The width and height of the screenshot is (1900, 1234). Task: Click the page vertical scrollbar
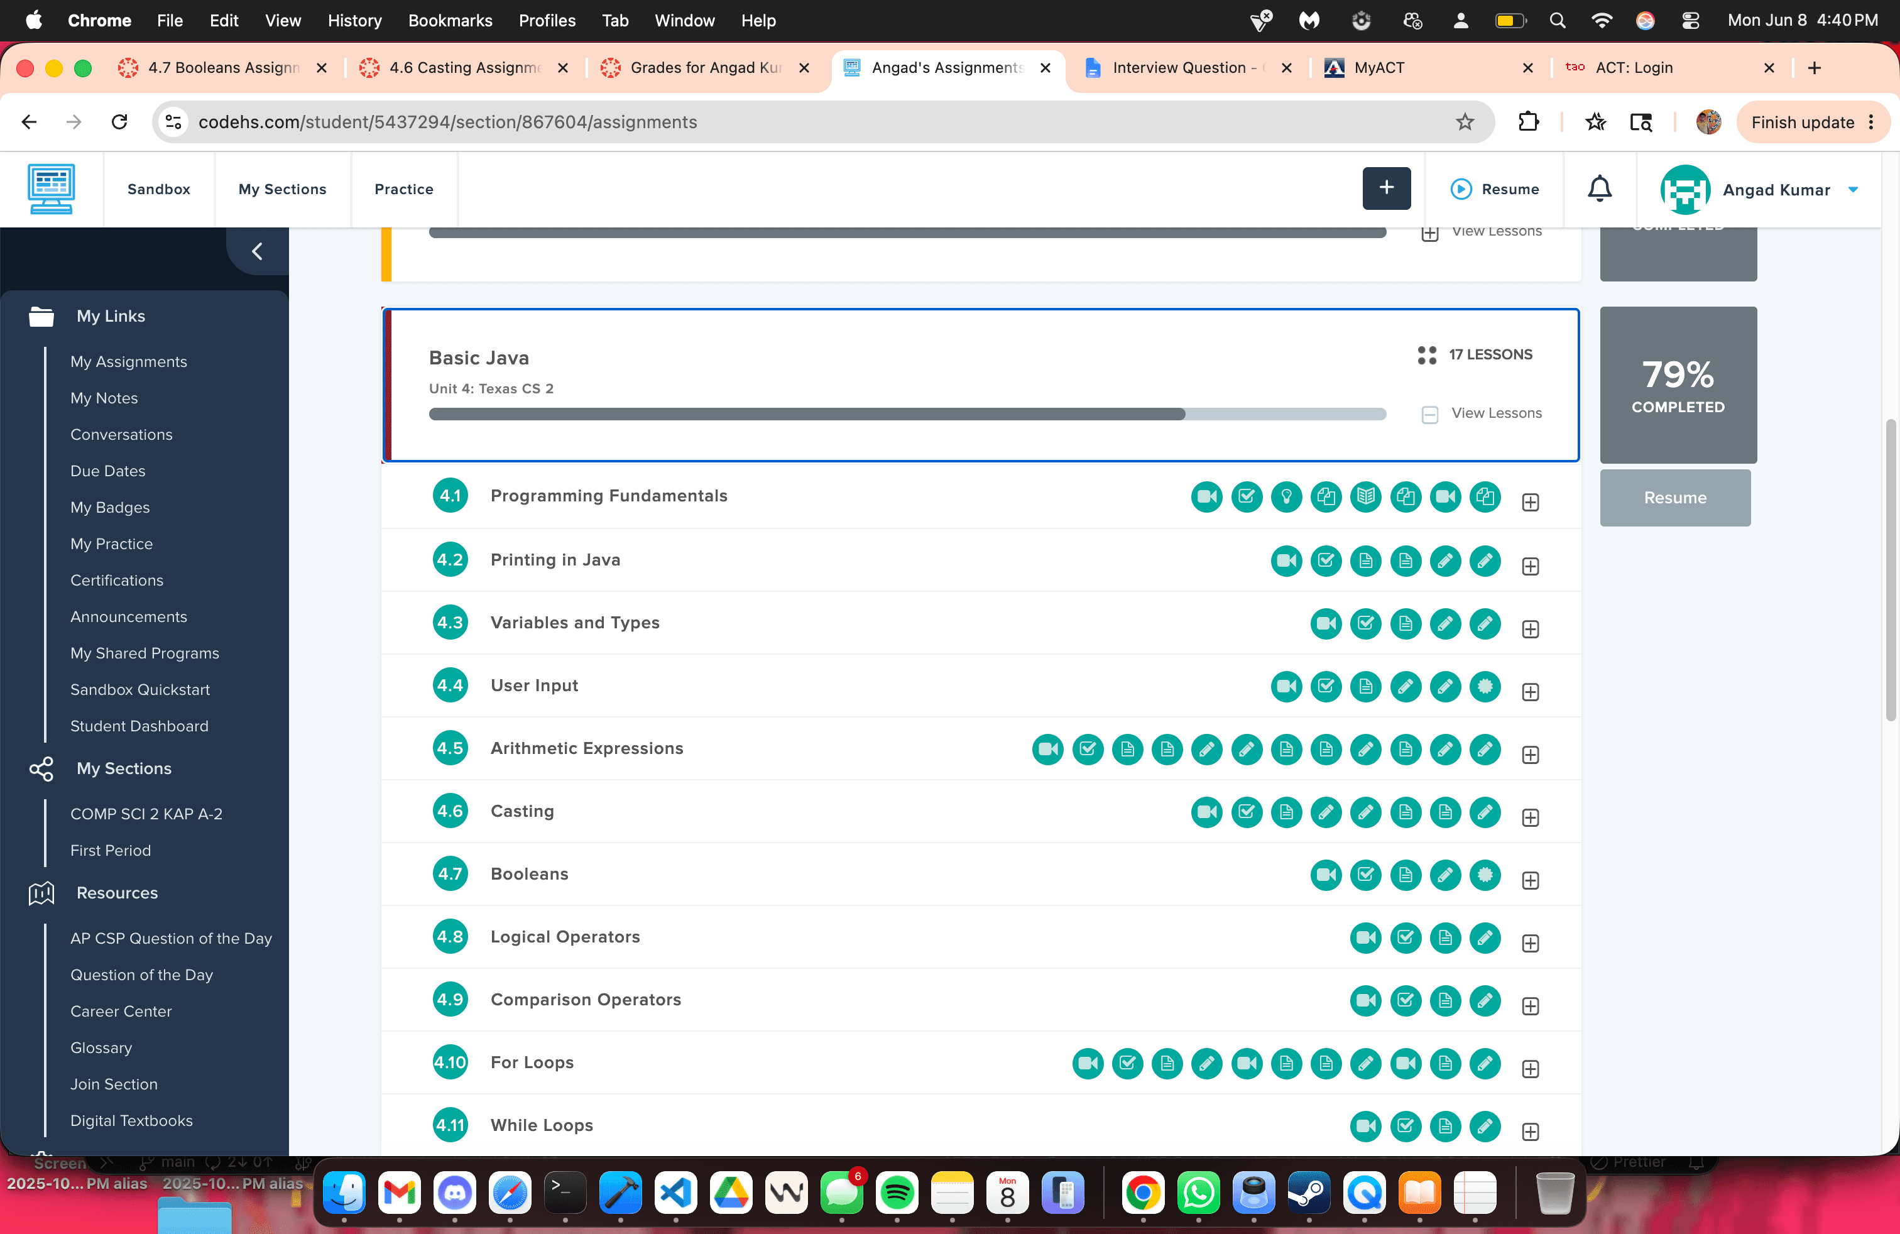click(1891, 569)
